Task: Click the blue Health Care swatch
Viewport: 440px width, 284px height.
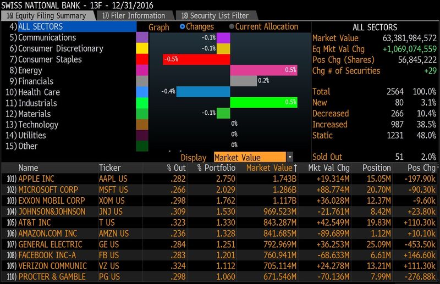Action: (142, 92)
